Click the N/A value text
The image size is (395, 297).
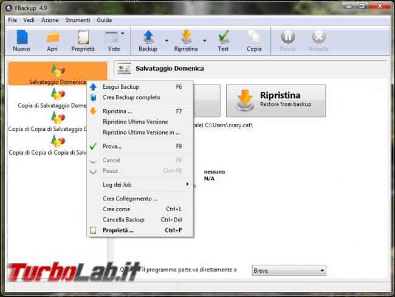pyautogui.click(x=209, y=179)
